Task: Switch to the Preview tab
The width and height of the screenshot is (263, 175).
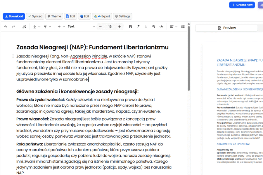Action: tap(226, 28)
